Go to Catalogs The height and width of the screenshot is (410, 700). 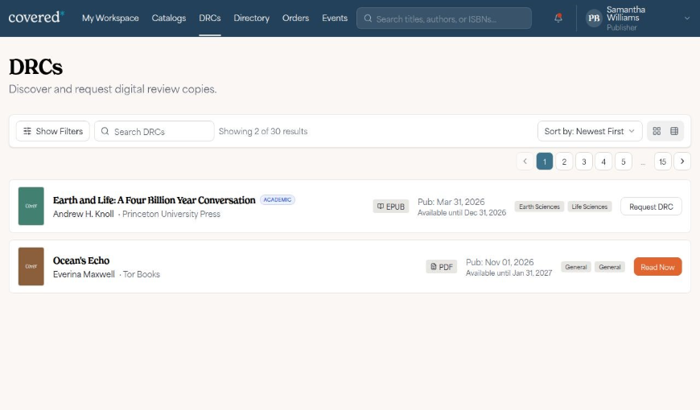[x=169, y=18]
